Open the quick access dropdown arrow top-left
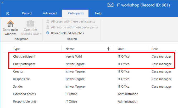The height and width of the screenshot is (108, 178). coord(2,3)
